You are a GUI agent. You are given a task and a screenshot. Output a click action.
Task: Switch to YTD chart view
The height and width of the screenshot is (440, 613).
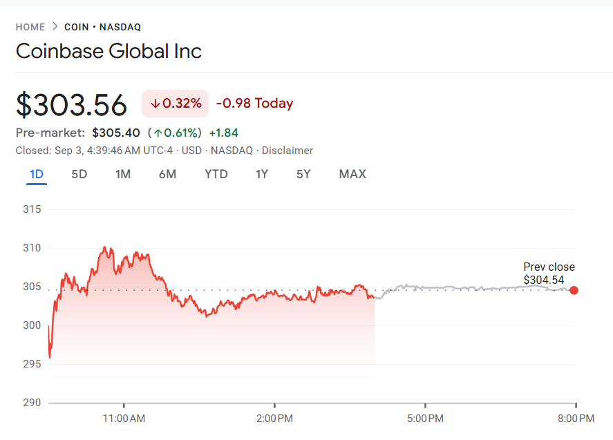(x=216, y=174)
